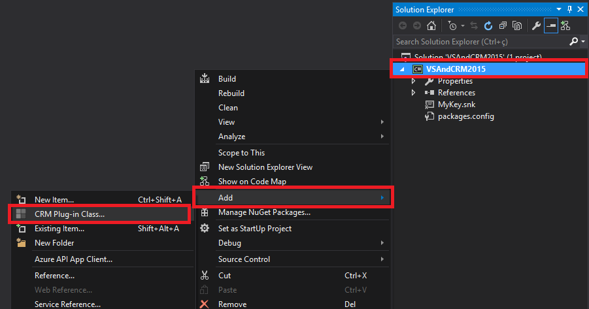The height and width of the screenshot is (309, 589).
Task: Click the Collapse All icon
Action: (502, 26)
